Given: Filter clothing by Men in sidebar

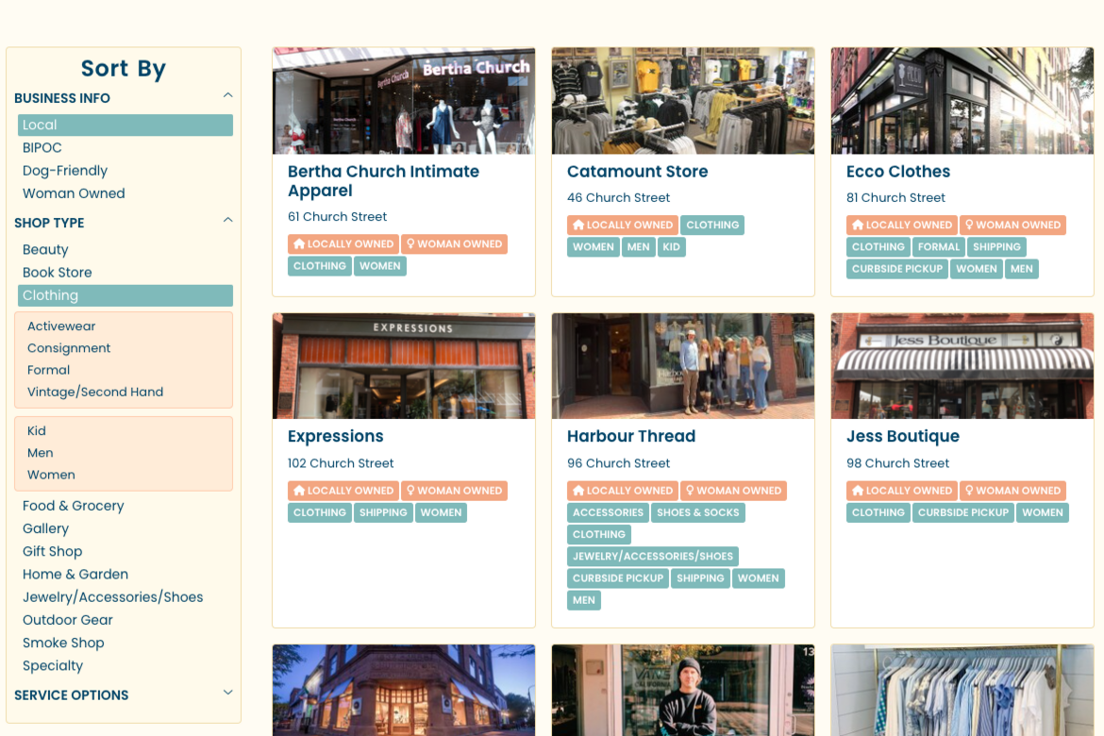Looking at the screenshot, I should click(41, 453).
